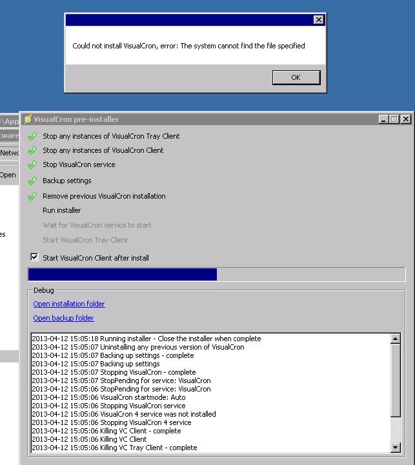Screen dimensions: 415x465
Task: Uncheck Start VisualCron Client after install
Action: (x=34, y=258)
